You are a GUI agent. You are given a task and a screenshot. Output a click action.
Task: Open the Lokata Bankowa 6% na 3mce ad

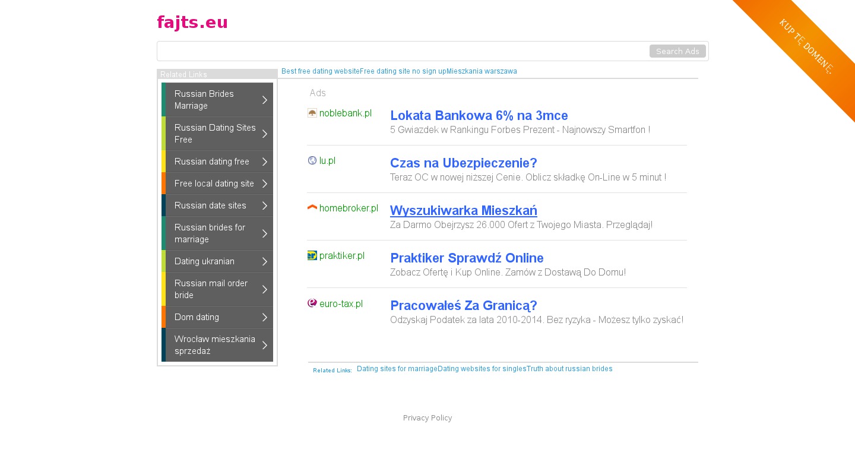point(479,115)
